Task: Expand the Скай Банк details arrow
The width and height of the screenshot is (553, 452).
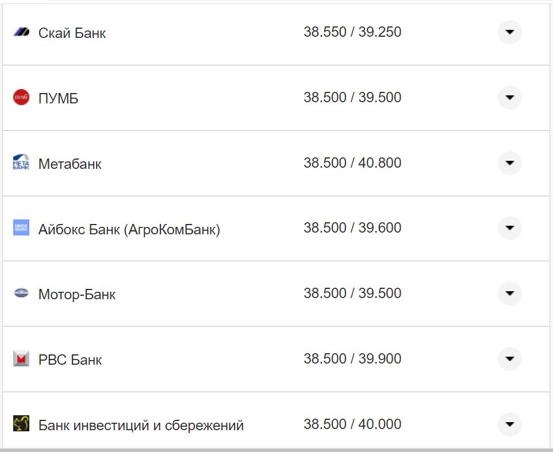Action: coord(509,33)
